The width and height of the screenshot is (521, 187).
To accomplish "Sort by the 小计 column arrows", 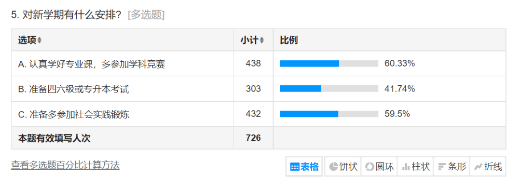I will [x=262, y=40].
